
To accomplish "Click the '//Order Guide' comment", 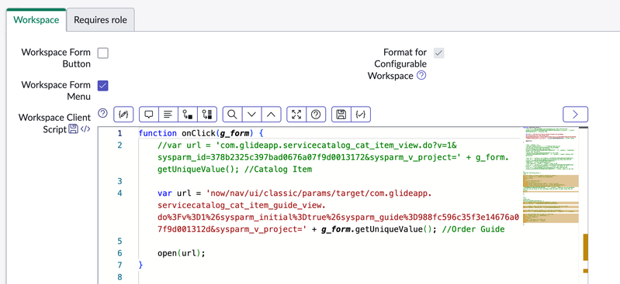I will [473, 229].
